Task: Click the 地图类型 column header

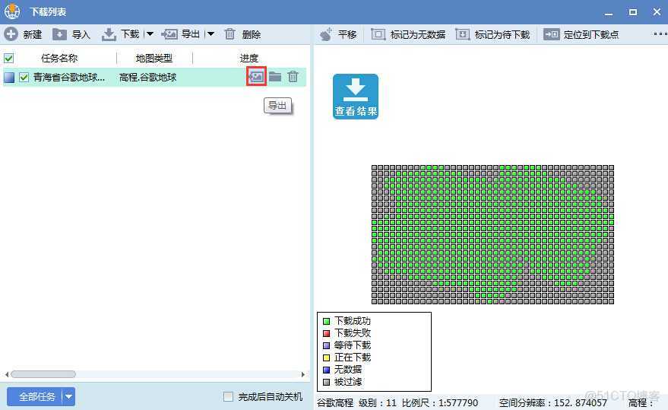Action: pyautogui.click(x=154, y=58)
